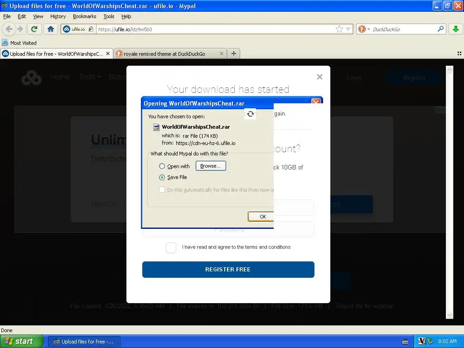Click the DuckDuckGo search engine icon
Screen dimensions: 464x348
tap(362, 29)
